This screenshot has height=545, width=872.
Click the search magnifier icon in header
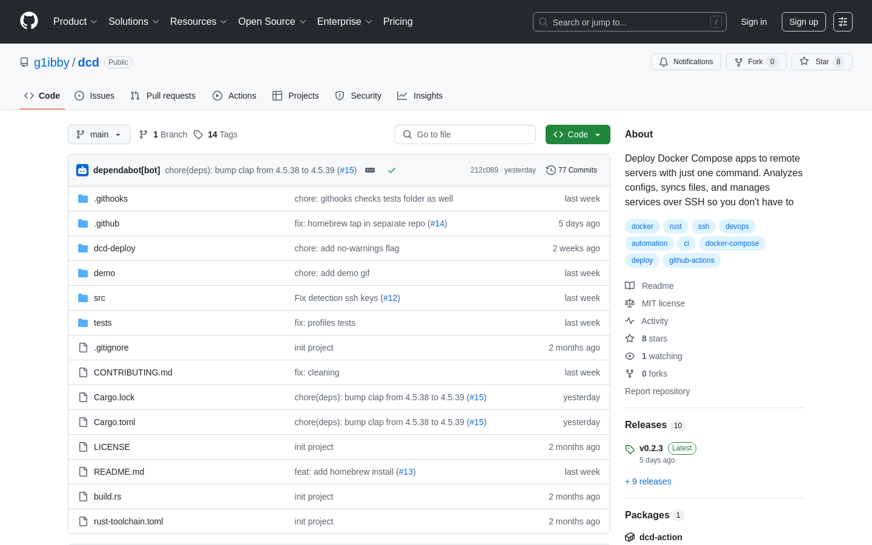[543, 22]
